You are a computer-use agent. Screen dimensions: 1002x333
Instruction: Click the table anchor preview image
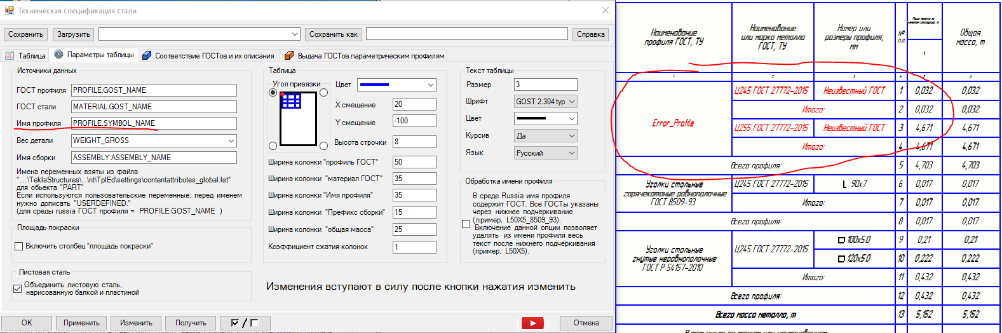(x=299, y=119)
